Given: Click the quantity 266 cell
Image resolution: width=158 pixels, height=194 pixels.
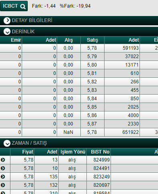Looking at the screenshot, I should pos(122,82).
